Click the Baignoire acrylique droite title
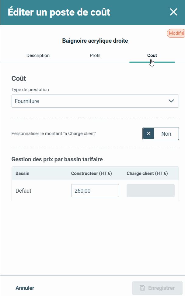Image resolution: width=185 pixels, height=296 pixels. pos(95,41)
